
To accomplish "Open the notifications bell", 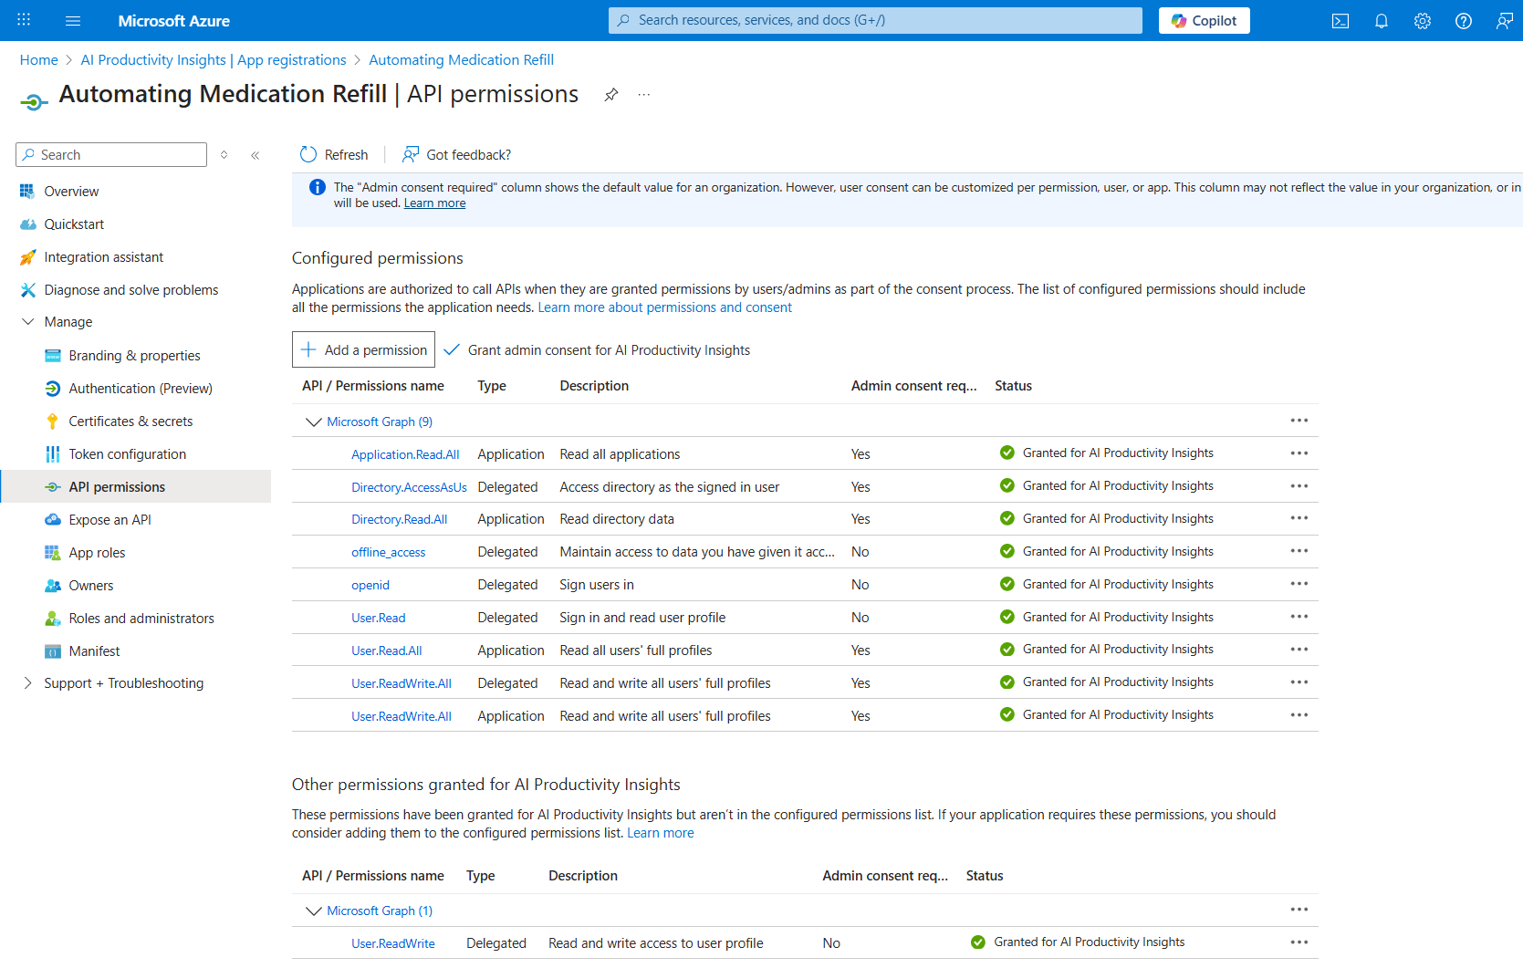I will tap(1382, 20).
